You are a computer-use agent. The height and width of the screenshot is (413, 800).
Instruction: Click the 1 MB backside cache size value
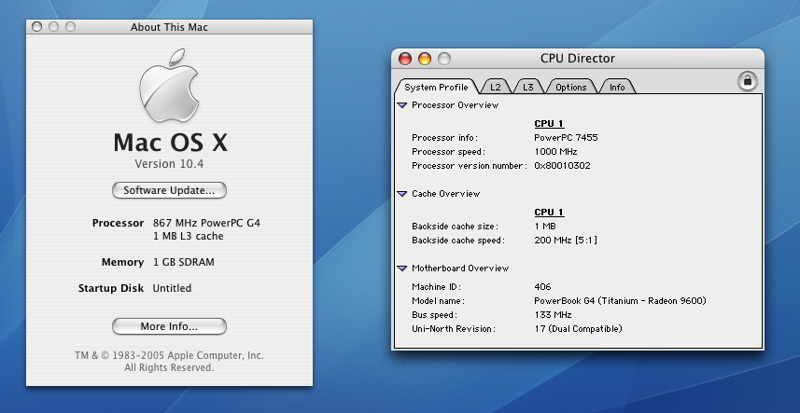[545, 227]
